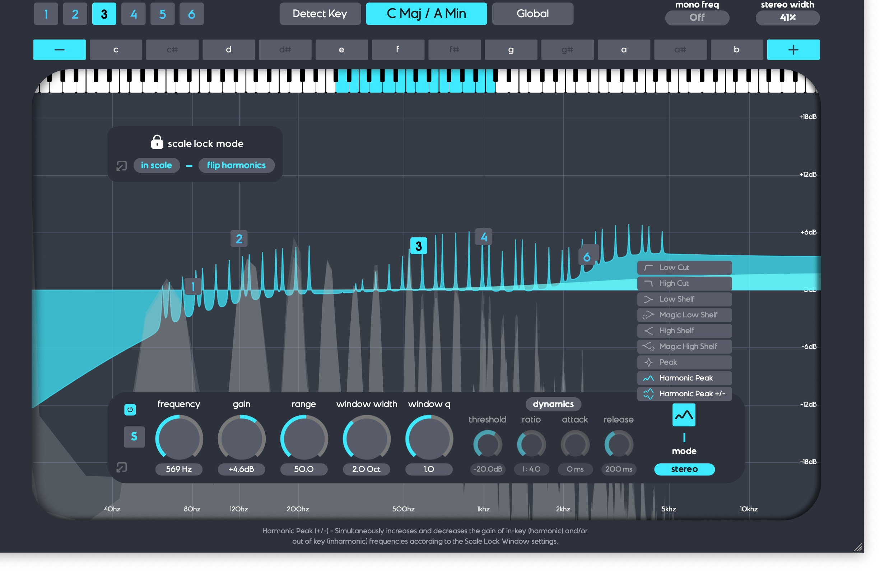Collapse the scale lock mode panel arrow
The width and height of the screenshot is (880, 572).
(x=121, y=166)
